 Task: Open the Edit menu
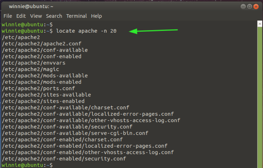21,16
